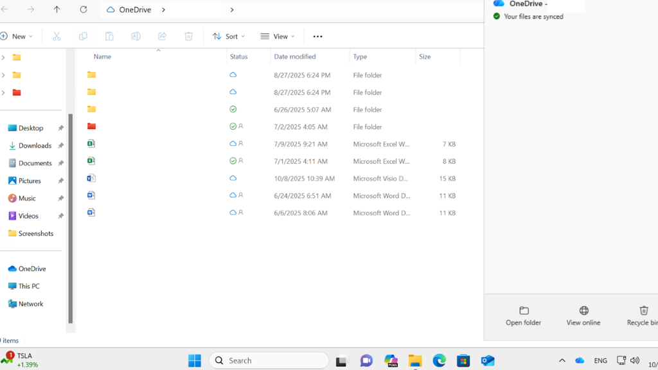Click OneDrive cloud icon in system tray
This screenshot has height=370, width=658.
tap(580, 360)
